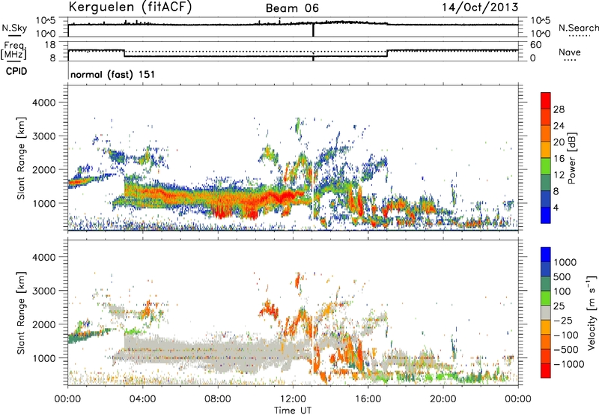The image size is (599, 415).
Task: Click 'Slant Range [km]' label of velocity panel
Action: [21, 312]
